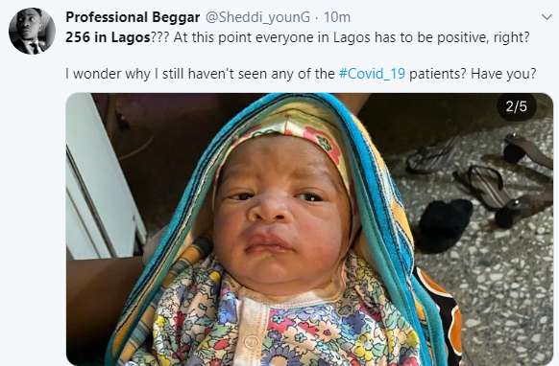Open the Professional Beggar display name link
559x366 pixels.
click(133, 17)
